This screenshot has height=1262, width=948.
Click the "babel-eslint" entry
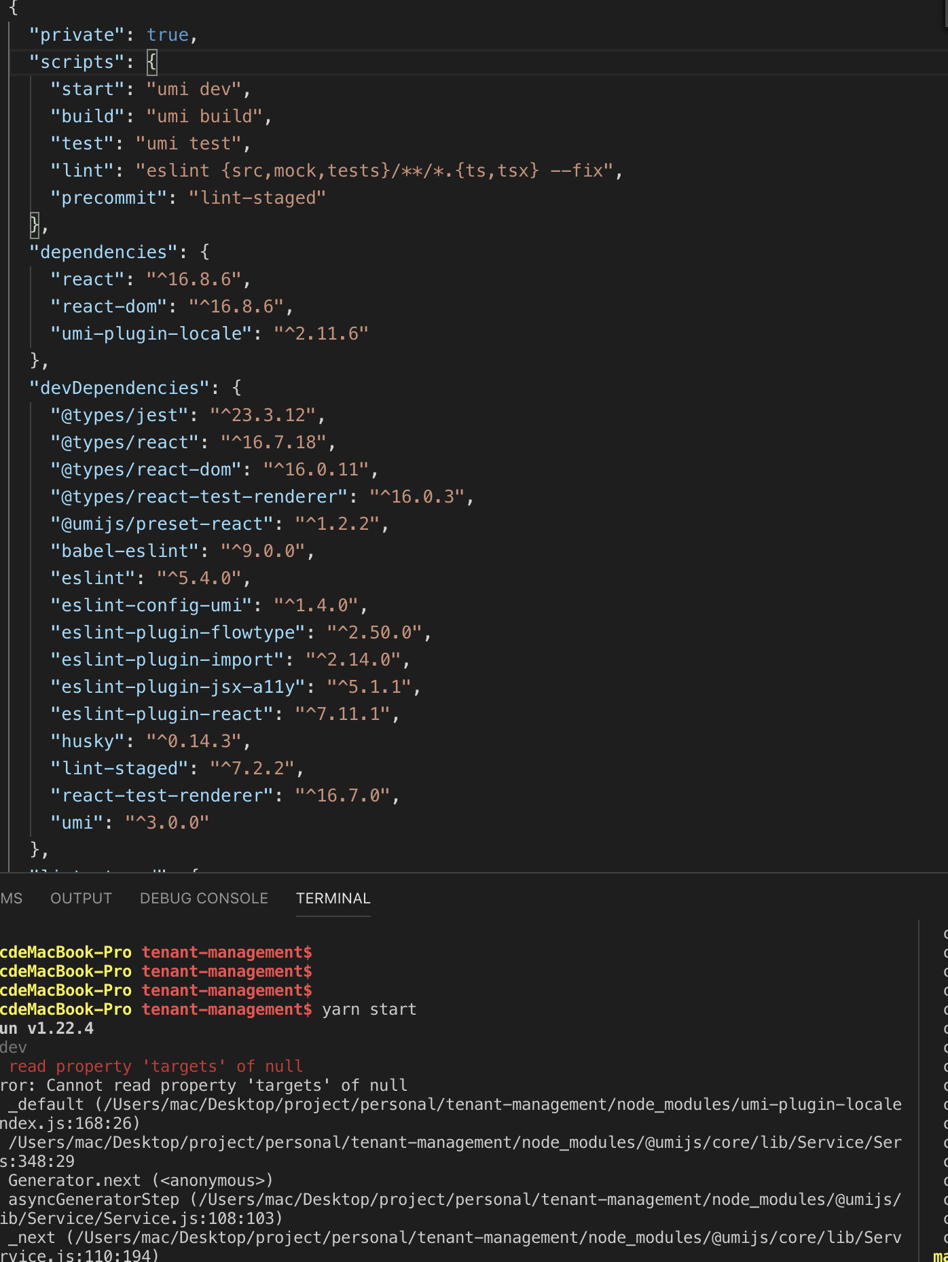pyautogui.click(x=125, y=551)
